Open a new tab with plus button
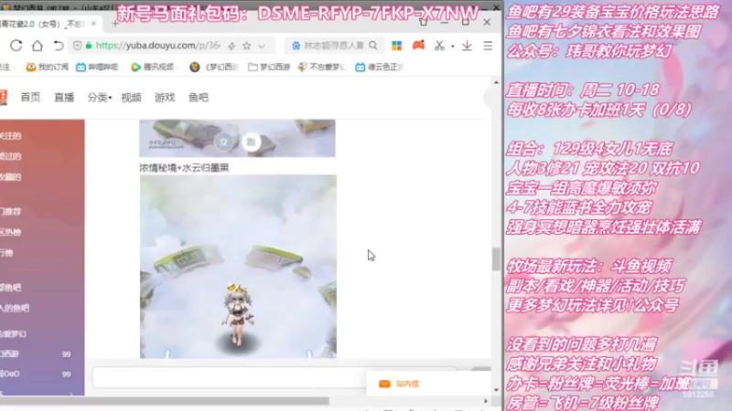Viewport: 732px width, 411px height. coord(115,24)
